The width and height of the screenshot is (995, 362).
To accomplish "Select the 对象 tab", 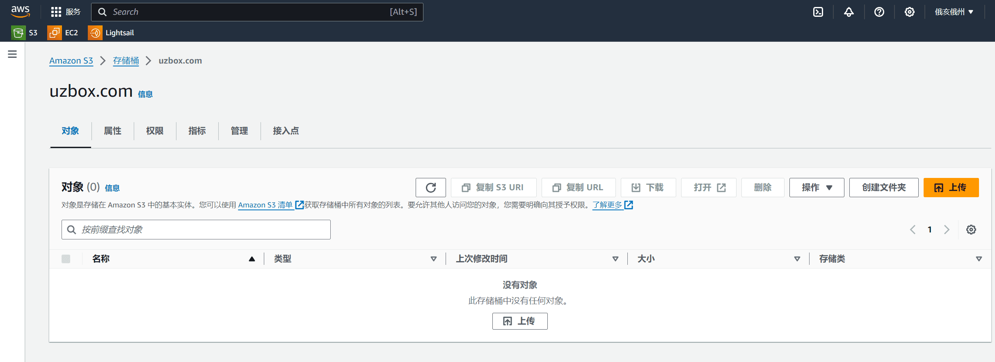I will [70, 131].
